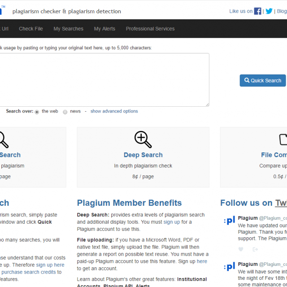Click the first tweet's @Plagium handle
Viewport: 287px width, 287px height.
point(273,218)
